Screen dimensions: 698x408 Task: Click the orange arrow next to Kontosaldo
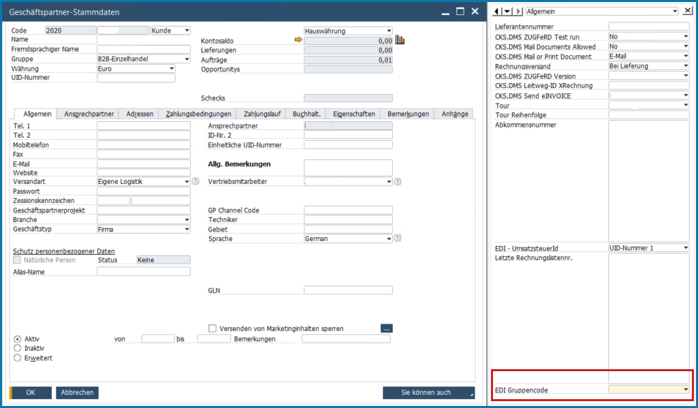298,40
